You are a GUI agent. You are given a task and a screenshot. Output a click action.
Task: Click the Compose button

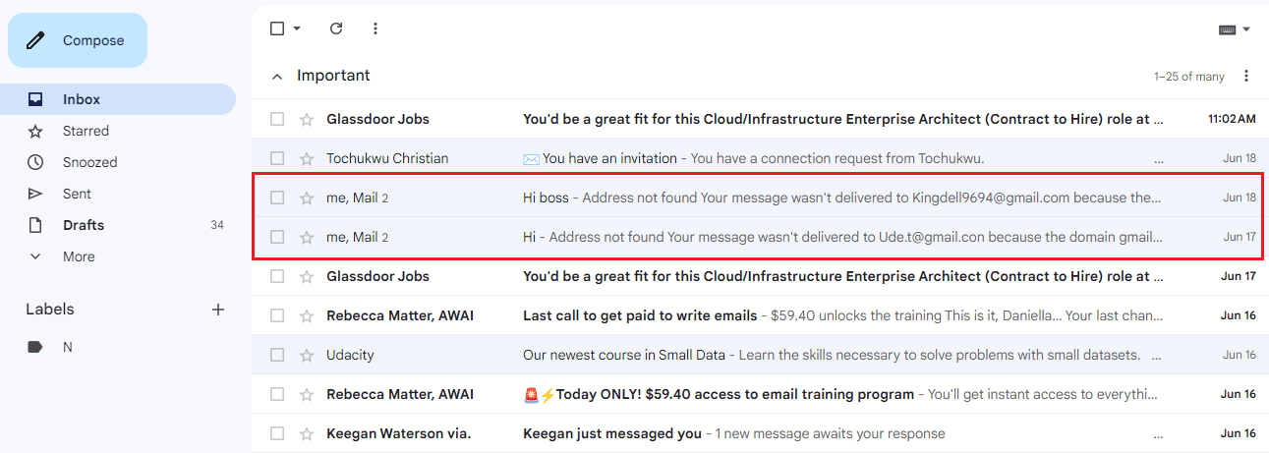pyautogui.click(x=78, y=40)
